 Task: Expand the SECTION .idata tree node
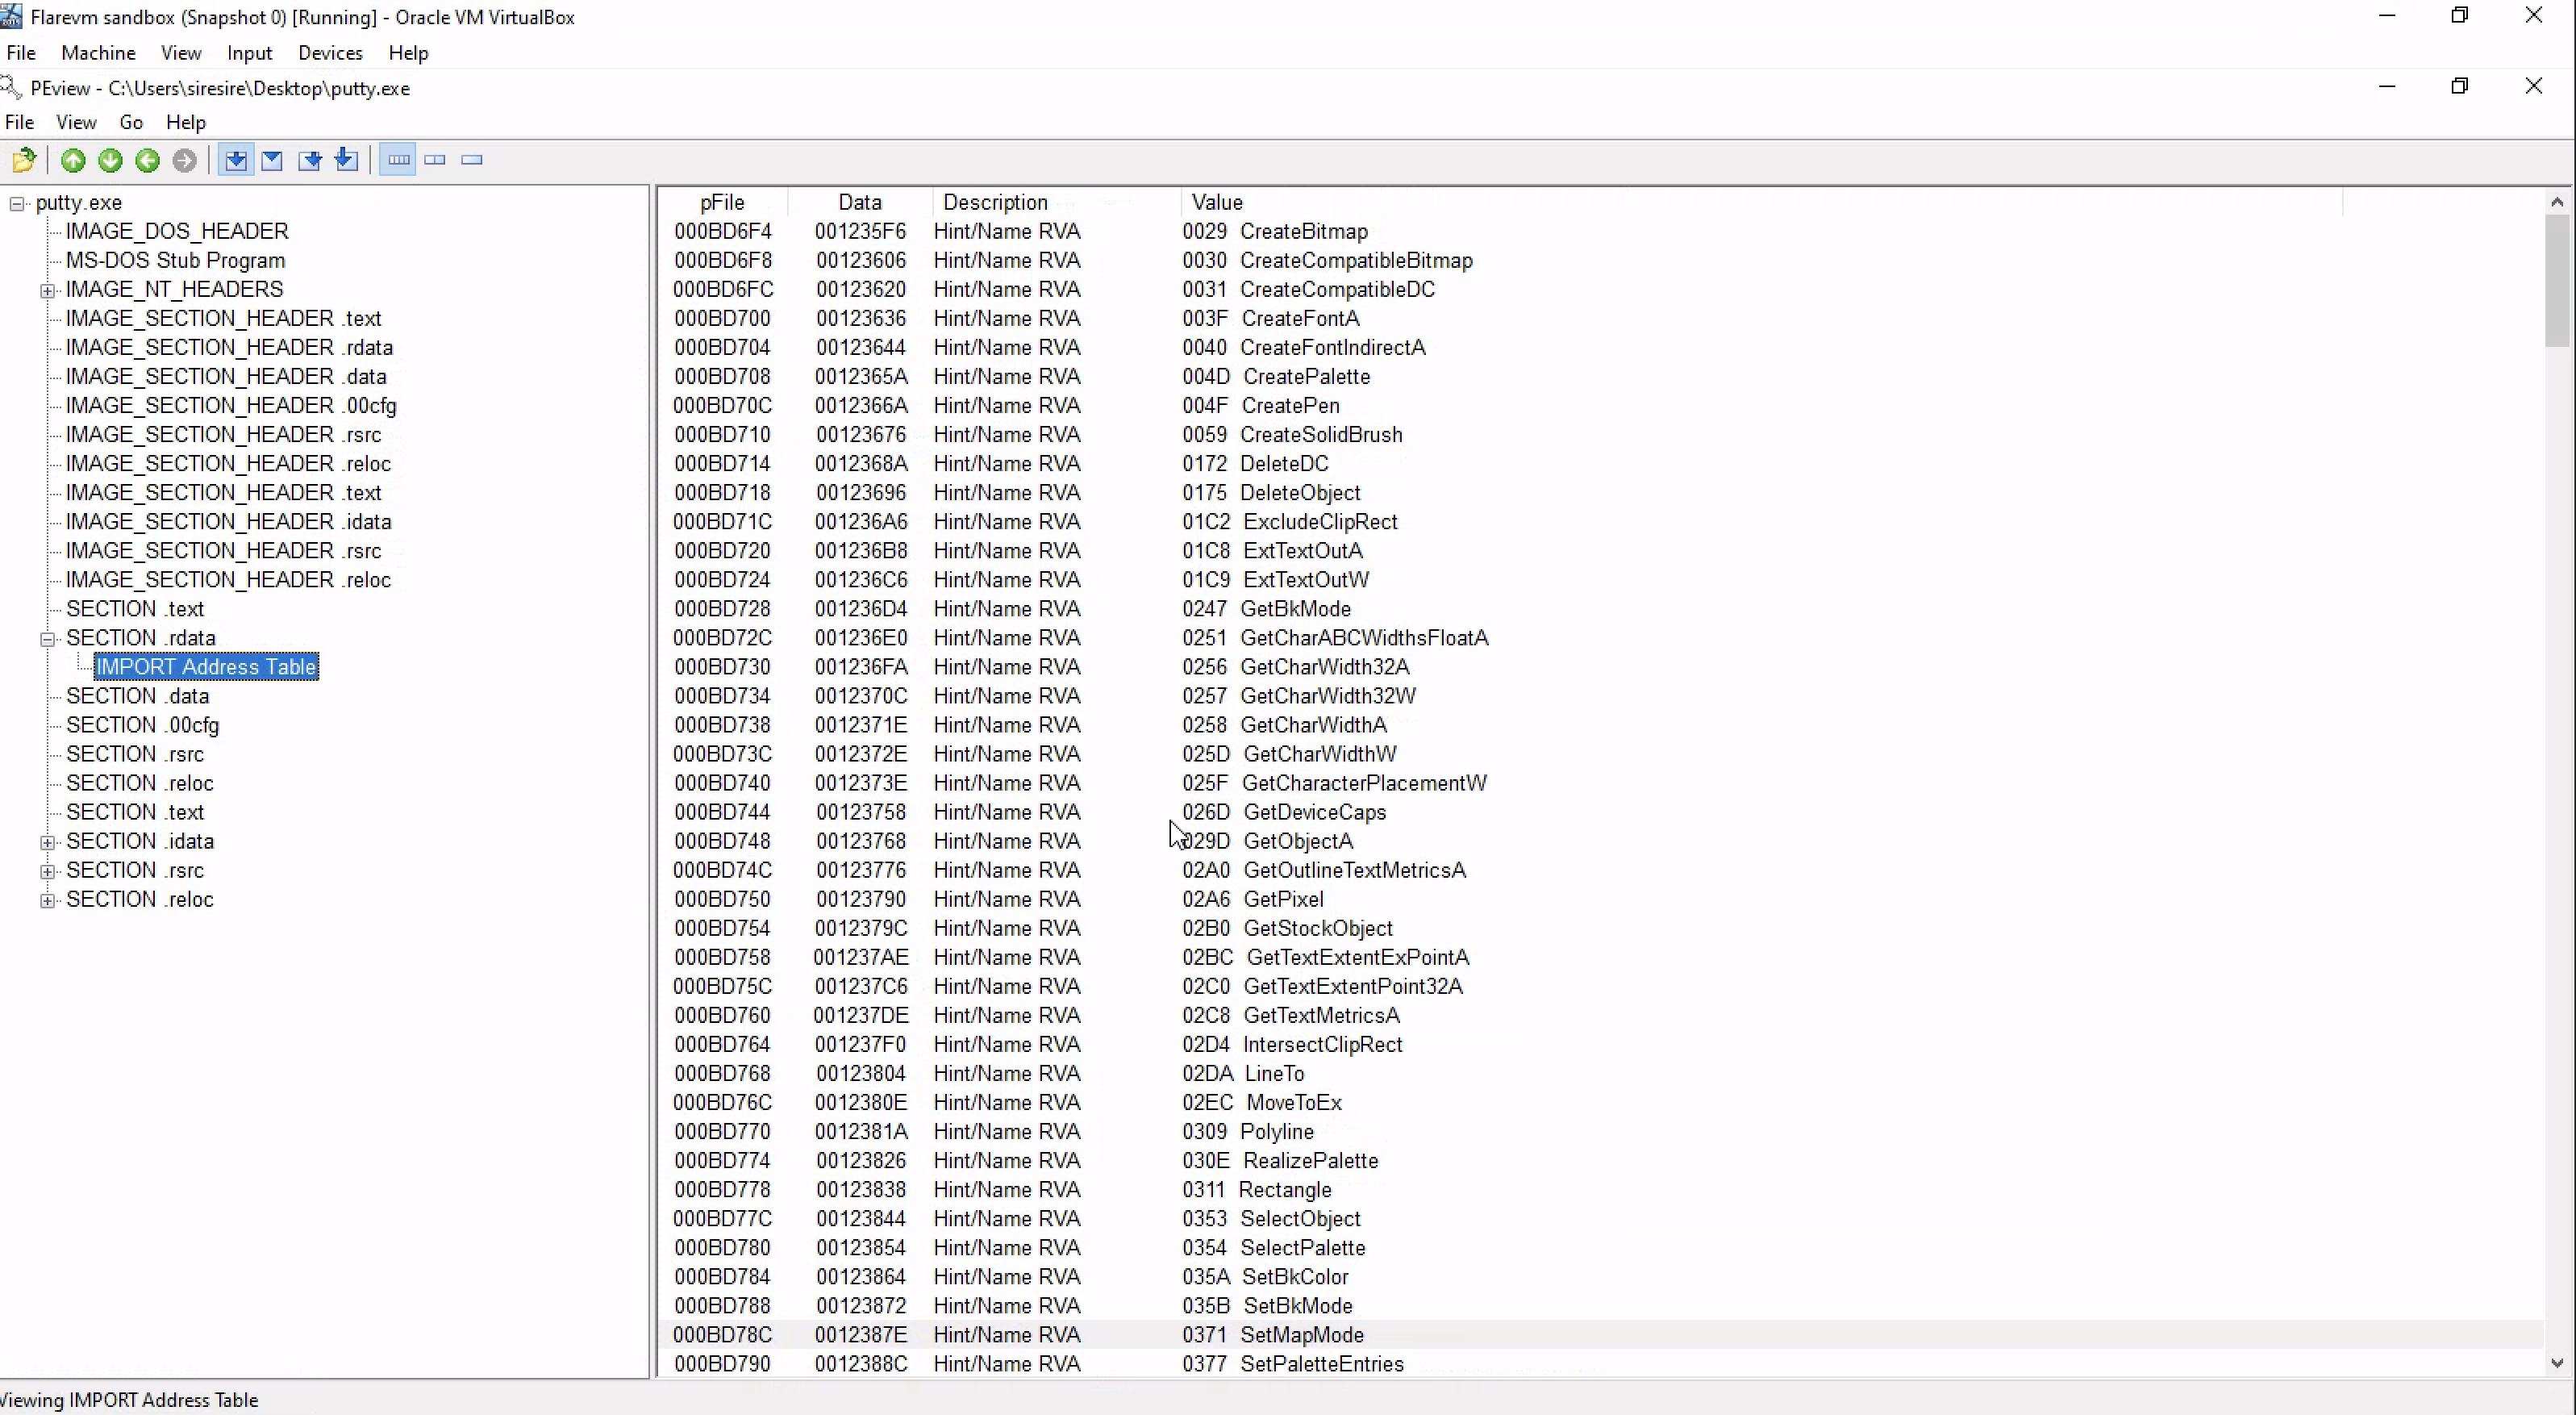47,843
